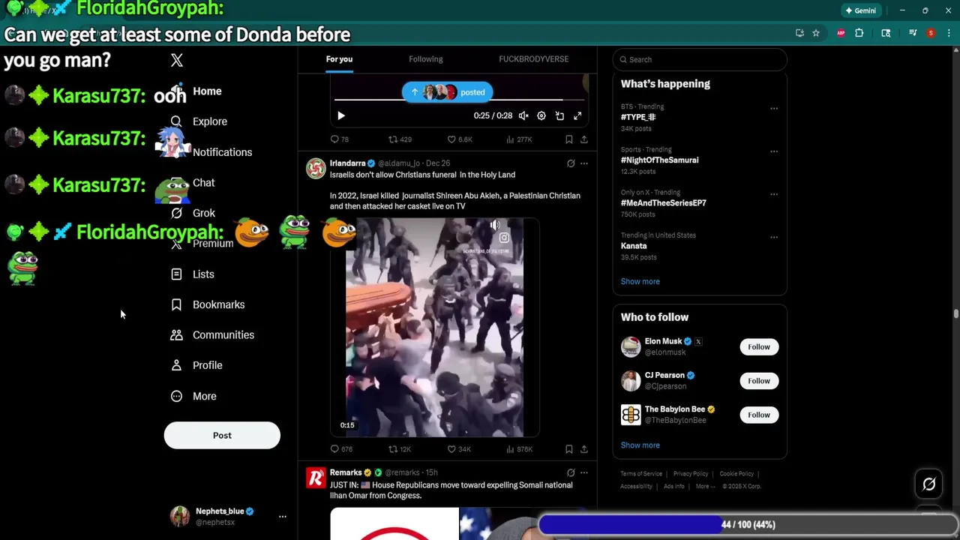Open the floating Grok button
This screenshot has width=960, height=540.
click(929, 484)
